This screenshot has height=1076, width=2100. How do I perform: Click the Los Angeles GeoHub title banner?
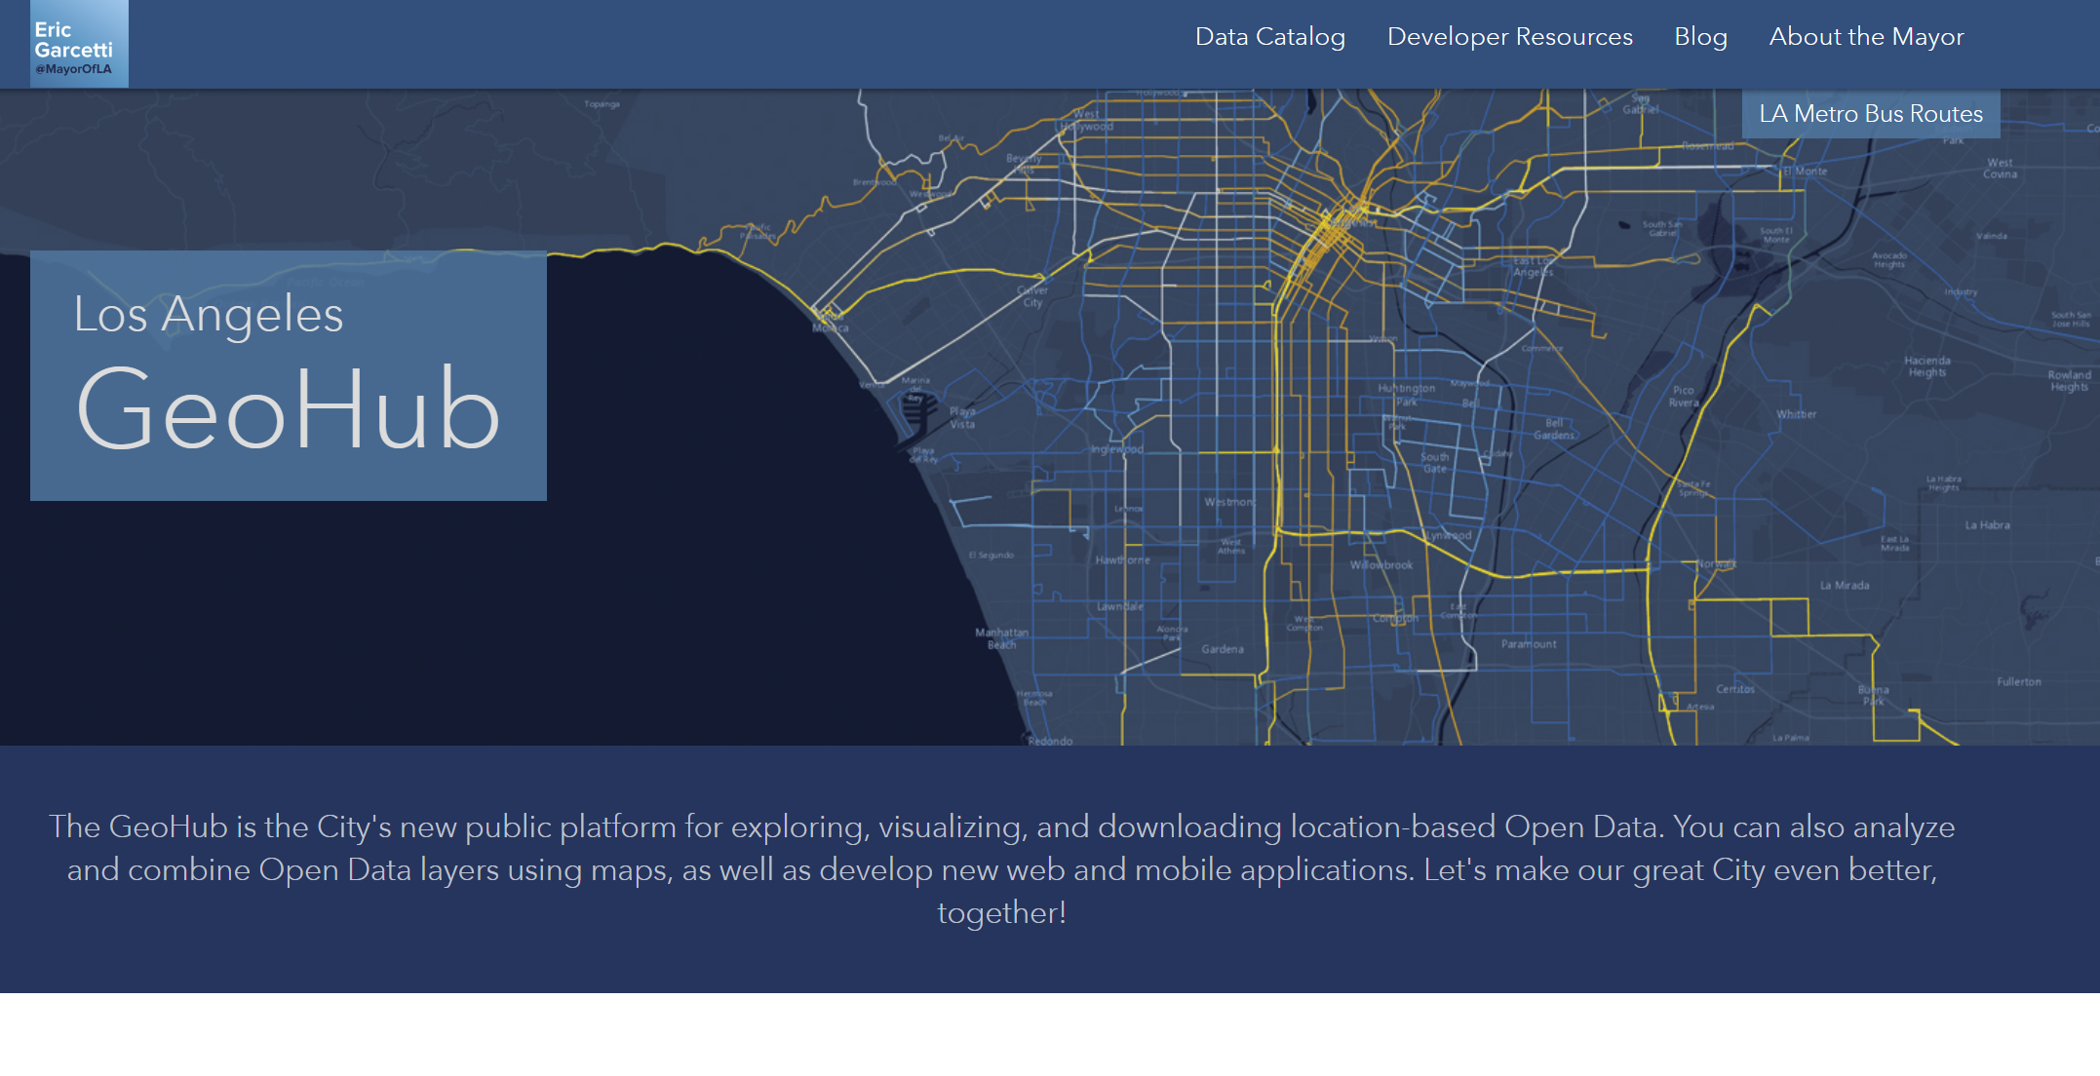(x=289, y=376)
